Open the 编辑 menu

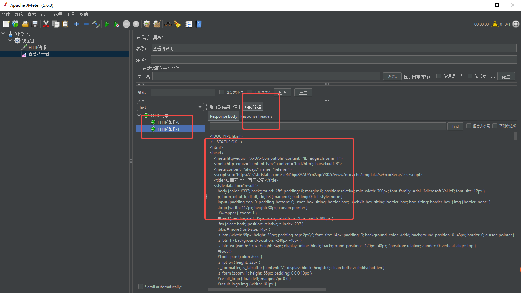19,14
